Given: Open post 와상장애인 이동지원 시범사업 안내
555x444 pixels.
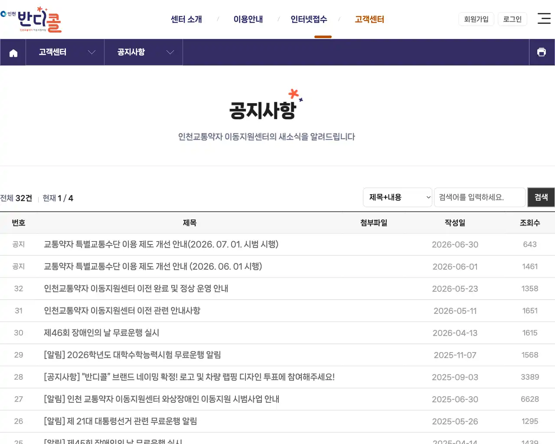Looking at the screenshot, I should click(x=161, y=399).
